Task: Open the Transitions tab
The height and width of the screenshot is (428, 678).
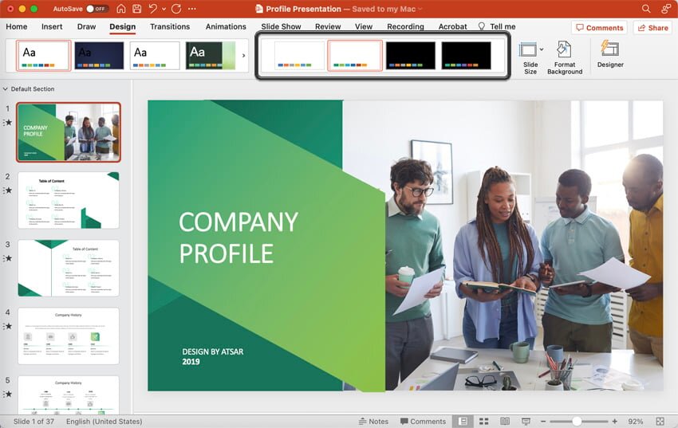Action: [x=170, y=26]
